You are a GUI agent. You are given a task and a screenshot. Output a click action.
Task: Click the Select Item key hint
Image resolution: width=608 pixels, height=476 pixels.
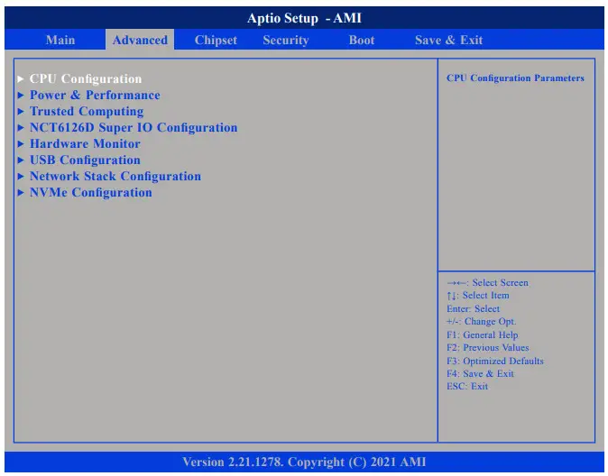coord(478,296)
